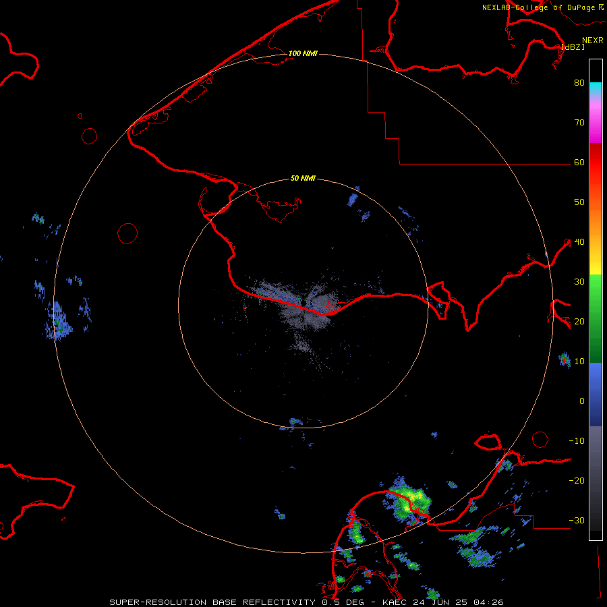Click the blue echo cluster on the far west
607x607 pixels.
[x=58, y=322]
